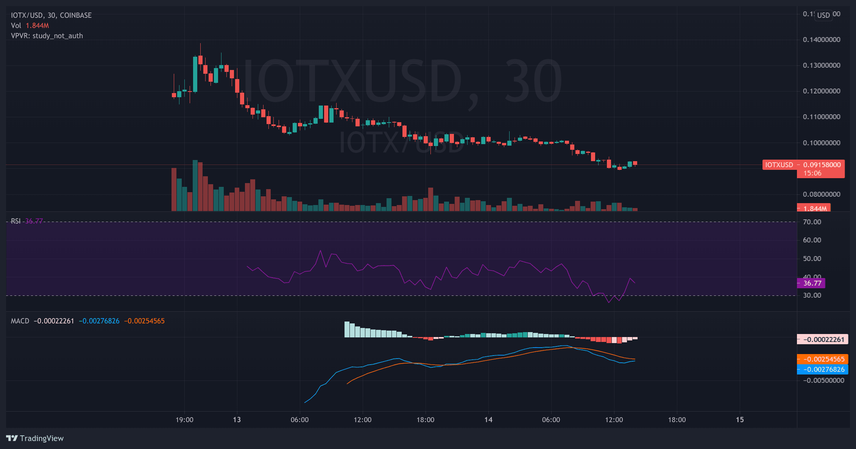Click the orange -0.00254565 axis tag
The width and height of the screenshot is (856, 449).
823,359
